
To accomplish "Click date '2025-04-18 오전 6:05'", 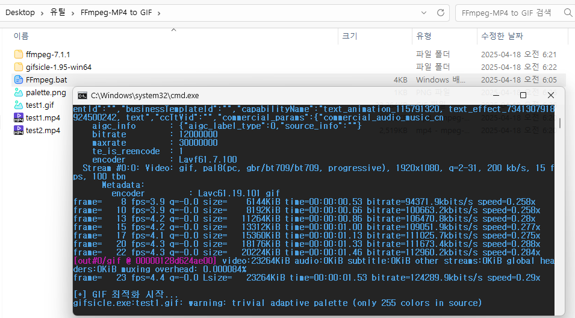I will (519, 79).
